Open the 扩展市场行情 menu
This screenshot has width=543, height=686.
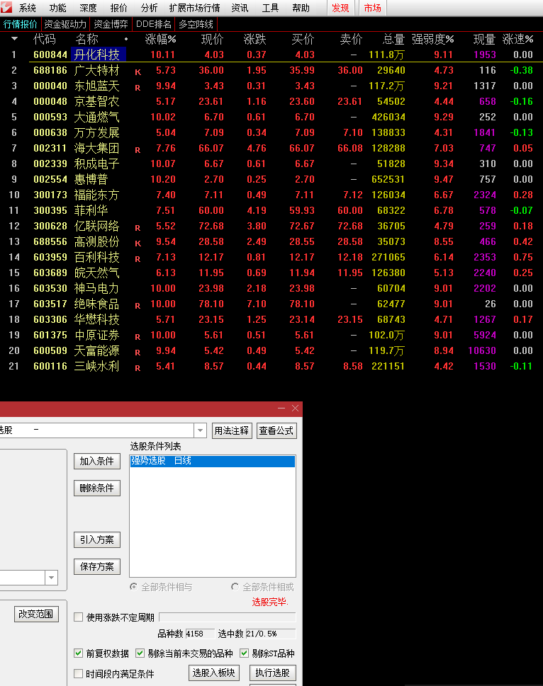pos(194,8)
